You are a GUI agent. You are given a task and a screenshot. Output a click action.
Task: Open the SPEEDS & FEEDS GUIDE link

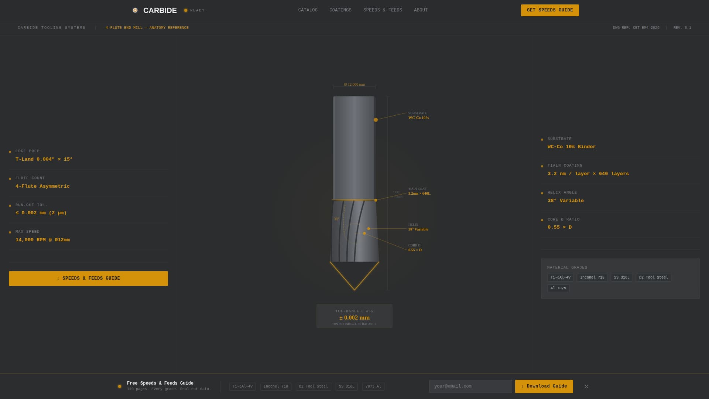[x=88, y=278]
